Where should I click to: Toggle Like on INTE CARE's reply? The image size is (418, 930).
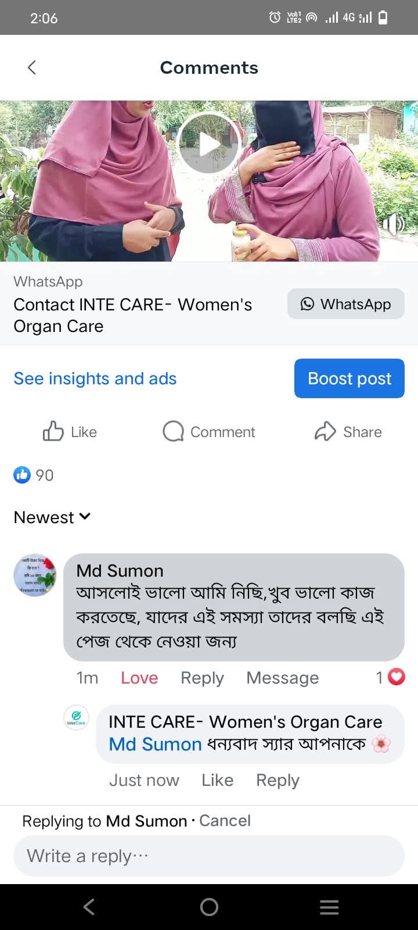217,780
